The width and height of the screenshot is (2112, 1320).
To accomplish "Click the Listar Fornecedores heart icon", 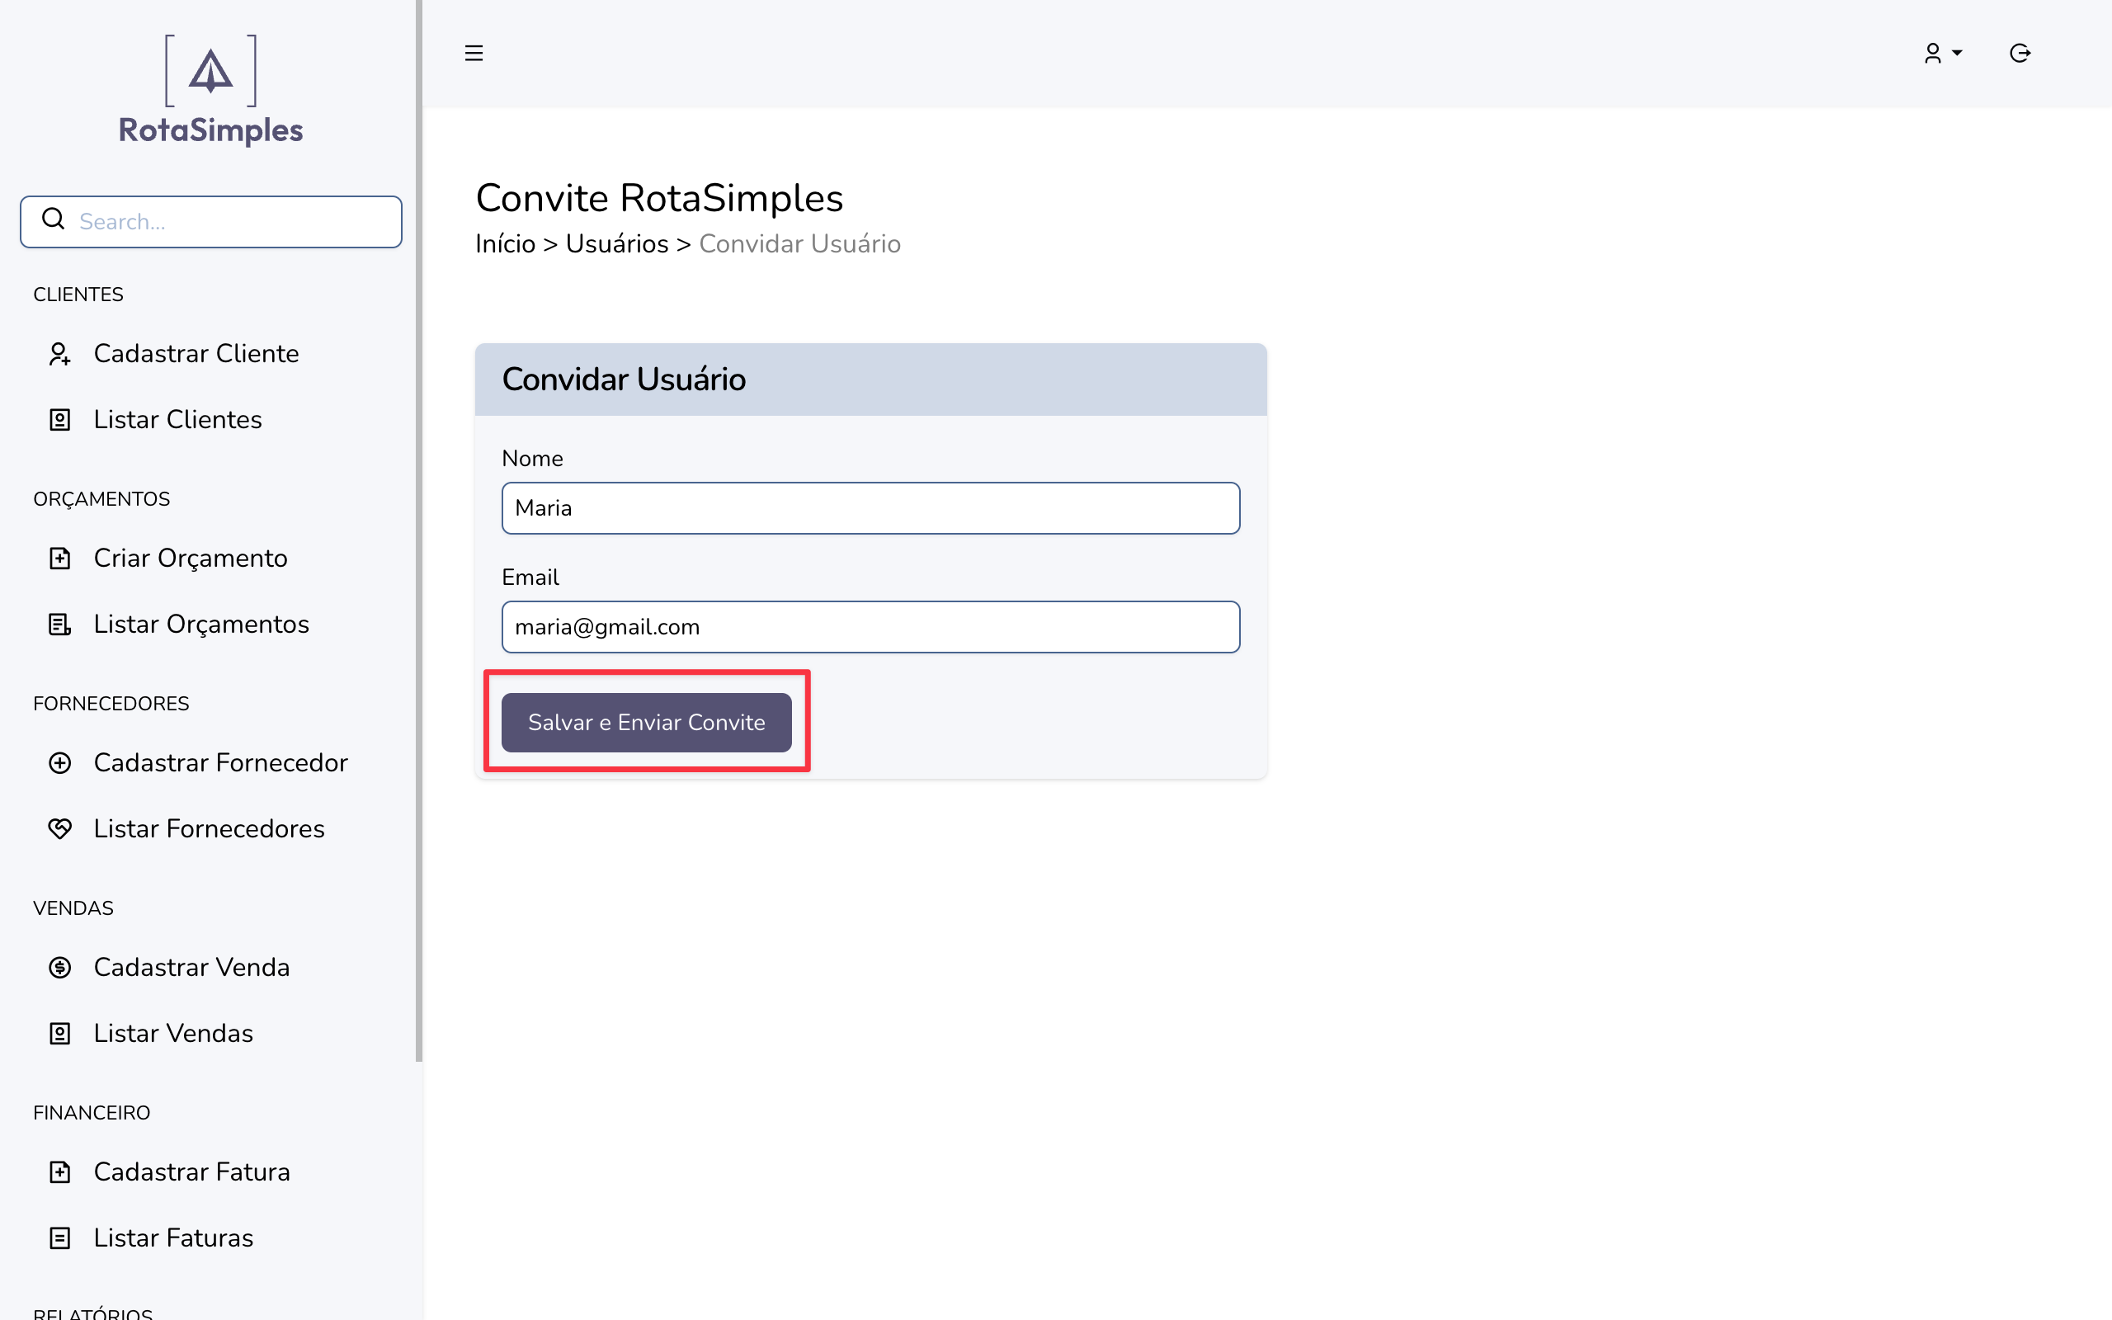I will 59,828.
